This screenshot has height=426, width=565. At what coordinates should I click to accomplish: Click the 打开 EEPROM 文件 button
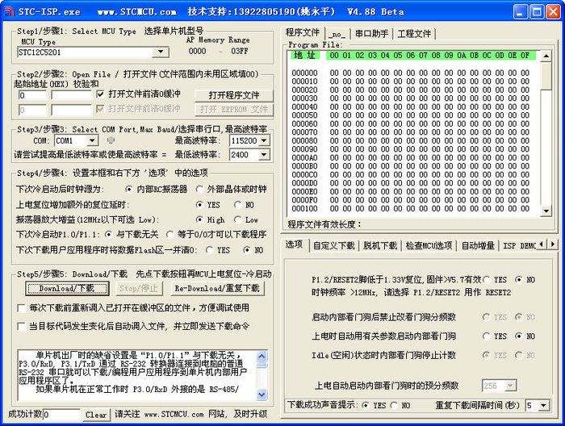tap(234, 110)
